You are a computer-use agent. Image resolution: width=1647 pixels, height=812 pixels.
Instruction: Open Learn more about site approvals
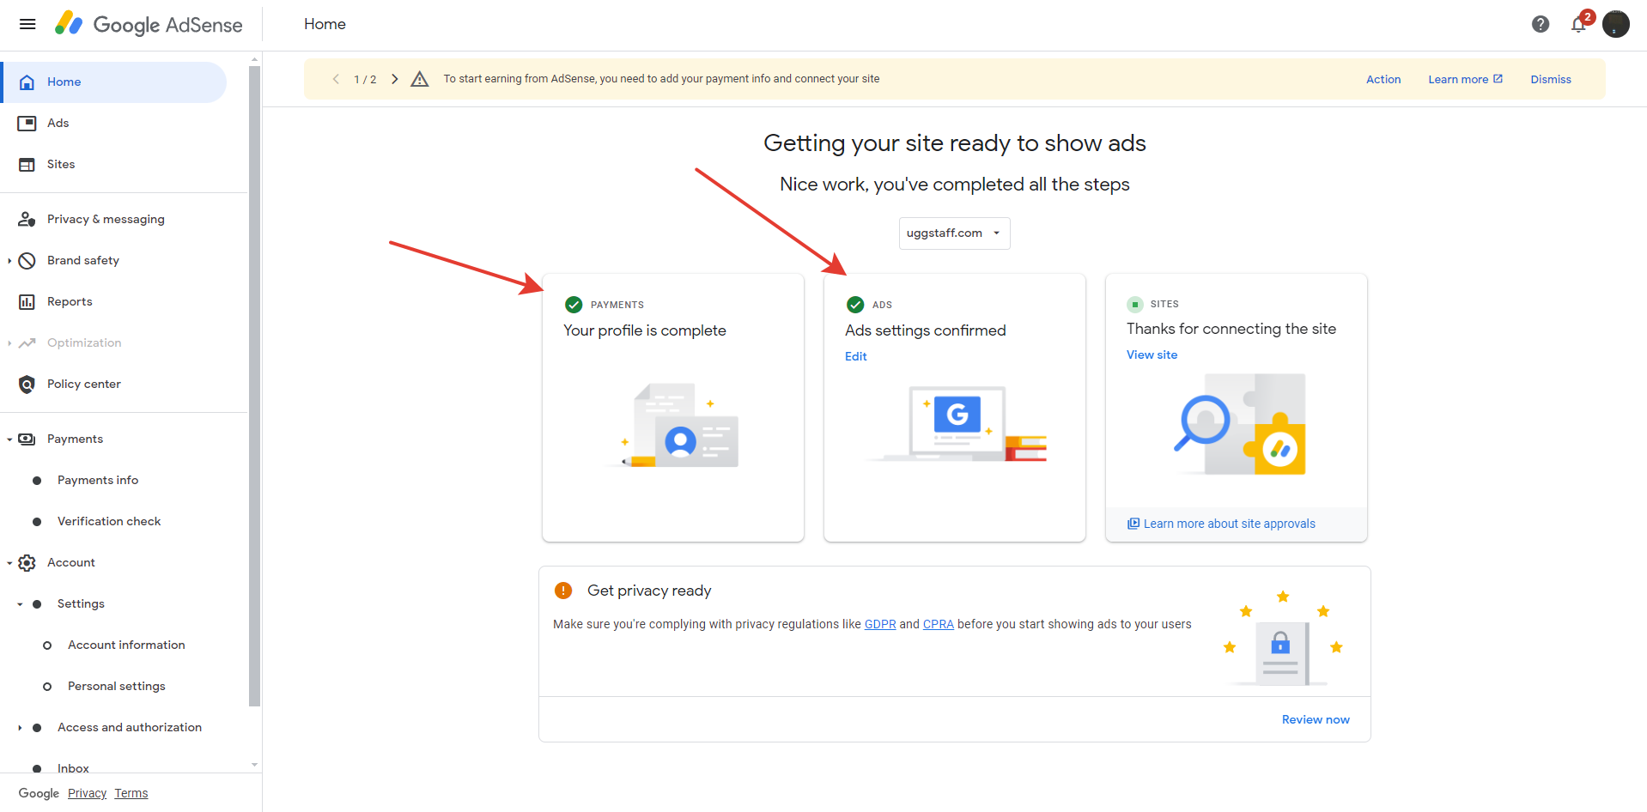point(1229,524)
